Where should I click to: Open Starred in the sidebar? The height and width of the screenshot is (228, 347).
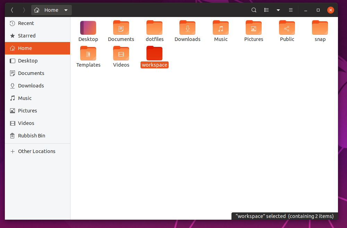[x=37, y=36]
